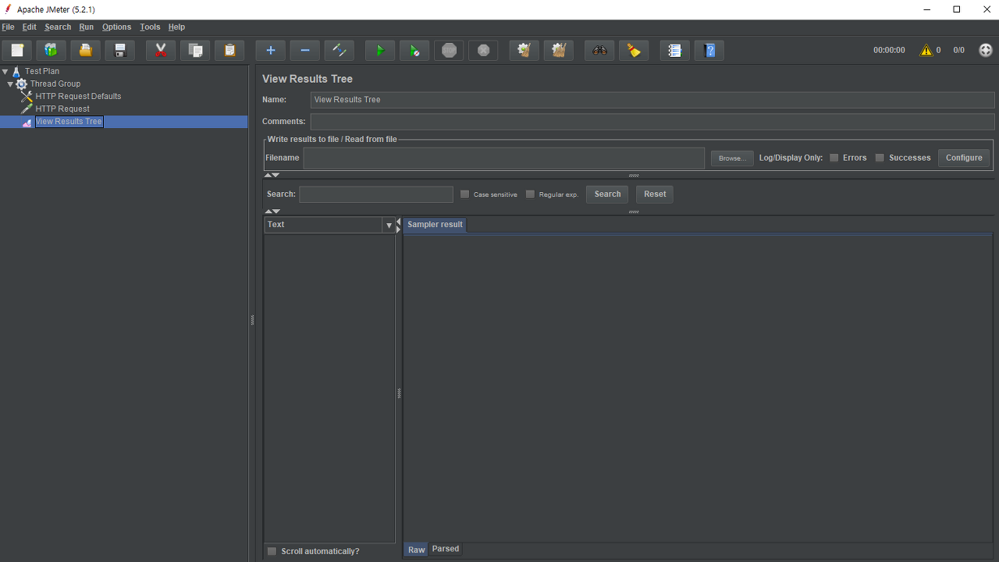Image resolution: width=999 pixels, height=562 pixels.
Task: Open Help with the question mark icon
Action: point(709,51)
